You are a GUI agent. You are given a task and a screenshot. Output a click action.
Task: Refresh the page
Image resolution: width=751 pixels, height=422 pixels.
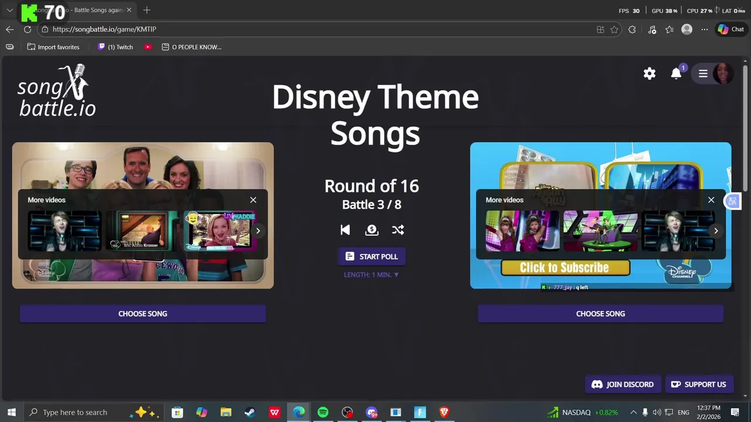[27, 29]
